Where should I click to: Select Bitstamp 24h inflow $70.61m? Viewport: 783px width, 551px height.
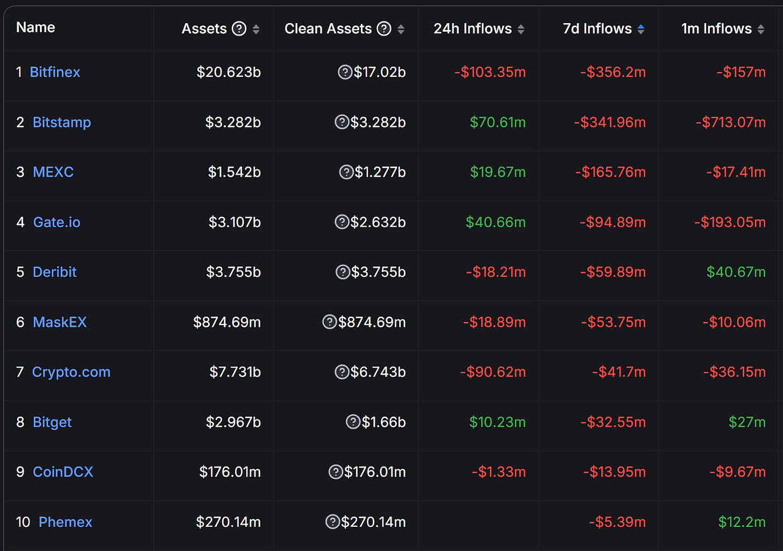point(497,123)
